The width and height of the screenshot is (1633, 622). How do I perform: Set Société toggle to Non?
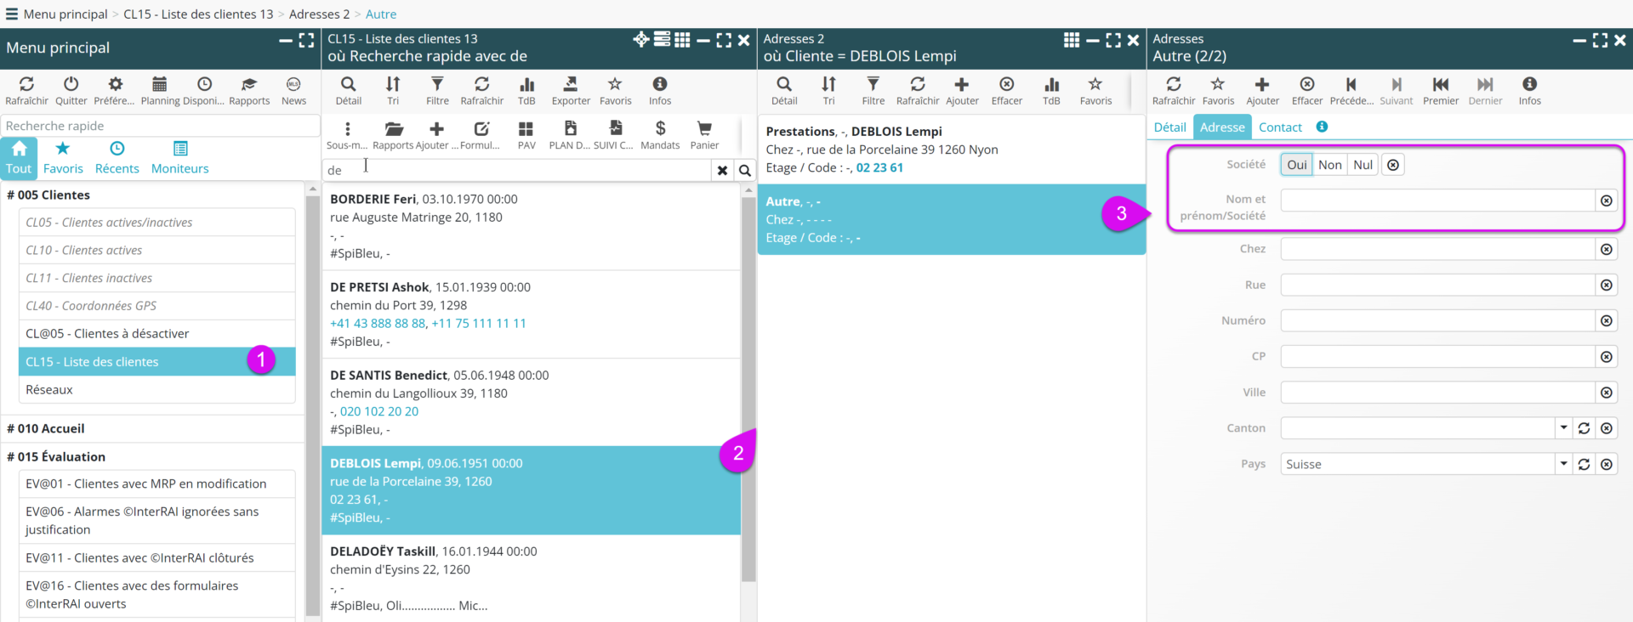pyautogui.click(x=1329, y=165)
